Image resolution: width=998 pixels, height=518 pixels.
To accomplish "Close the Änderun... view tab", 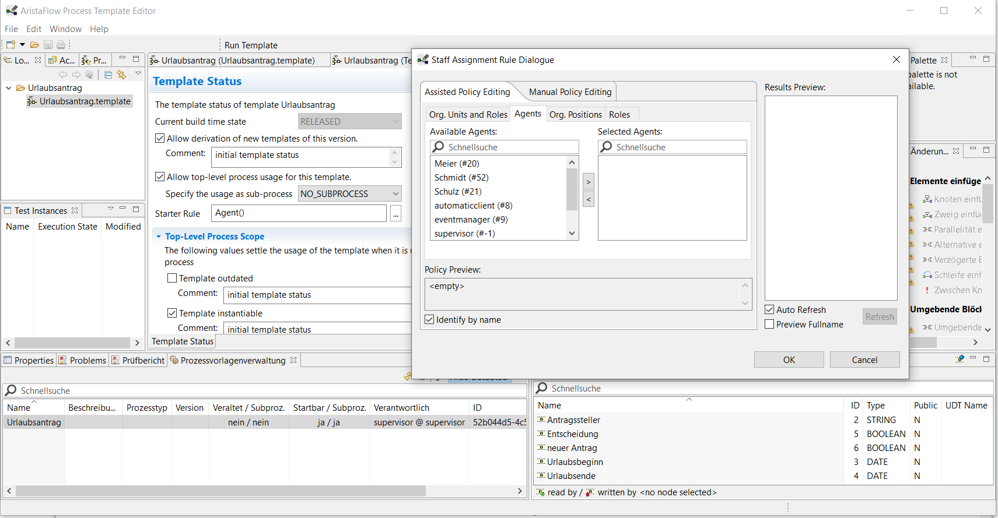I will click(x=956, y=151).
